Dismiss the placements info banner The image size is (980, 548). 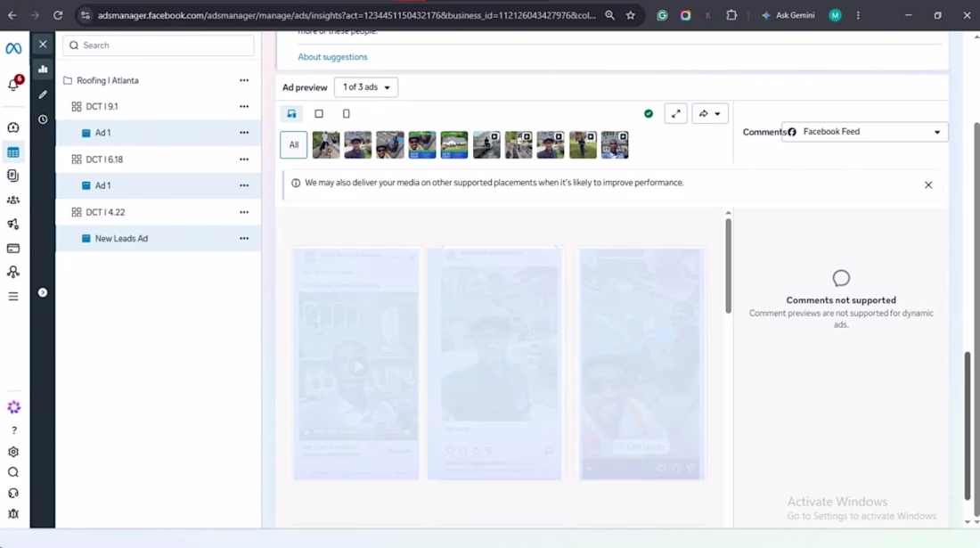coord(928,185)
